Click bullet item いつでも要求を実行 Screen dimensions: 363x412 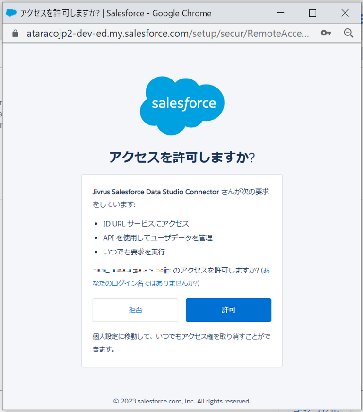click(134, 252)
